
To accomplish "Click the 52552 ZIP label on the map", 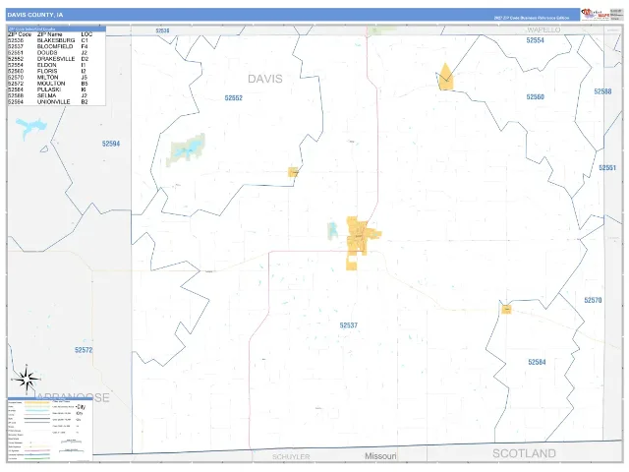I will (x=234, y=98).
